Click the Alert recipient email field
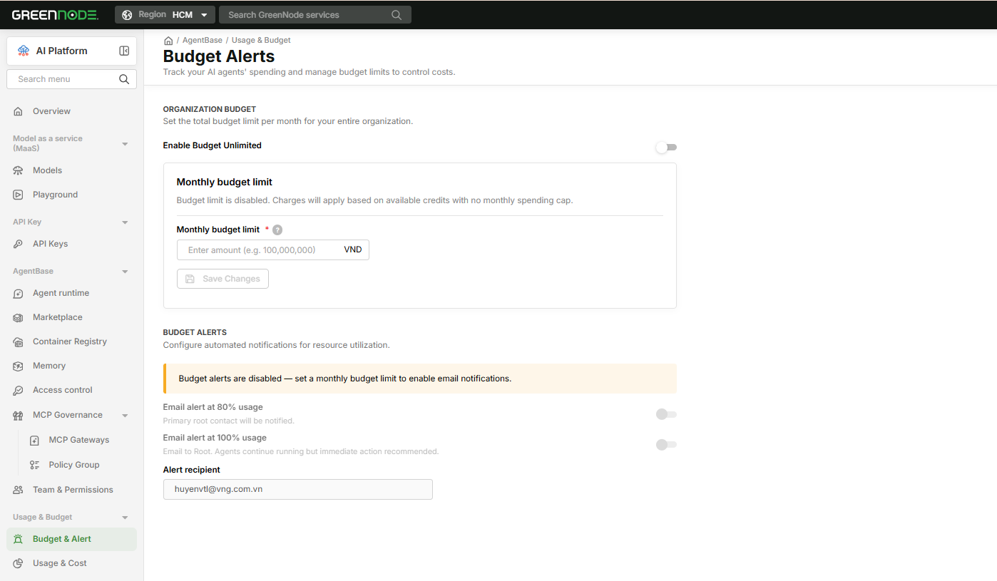The height and width of the screenshot is (581, 997). point(297,489)
